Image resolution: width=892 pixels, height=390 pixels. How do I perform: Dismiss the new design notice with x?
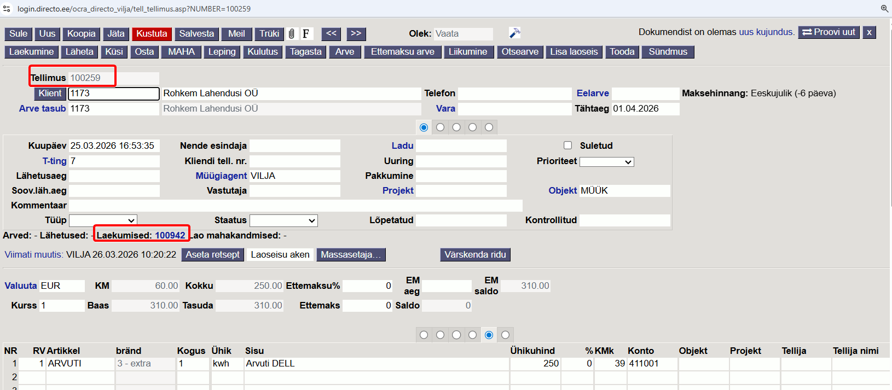point(869,32)
